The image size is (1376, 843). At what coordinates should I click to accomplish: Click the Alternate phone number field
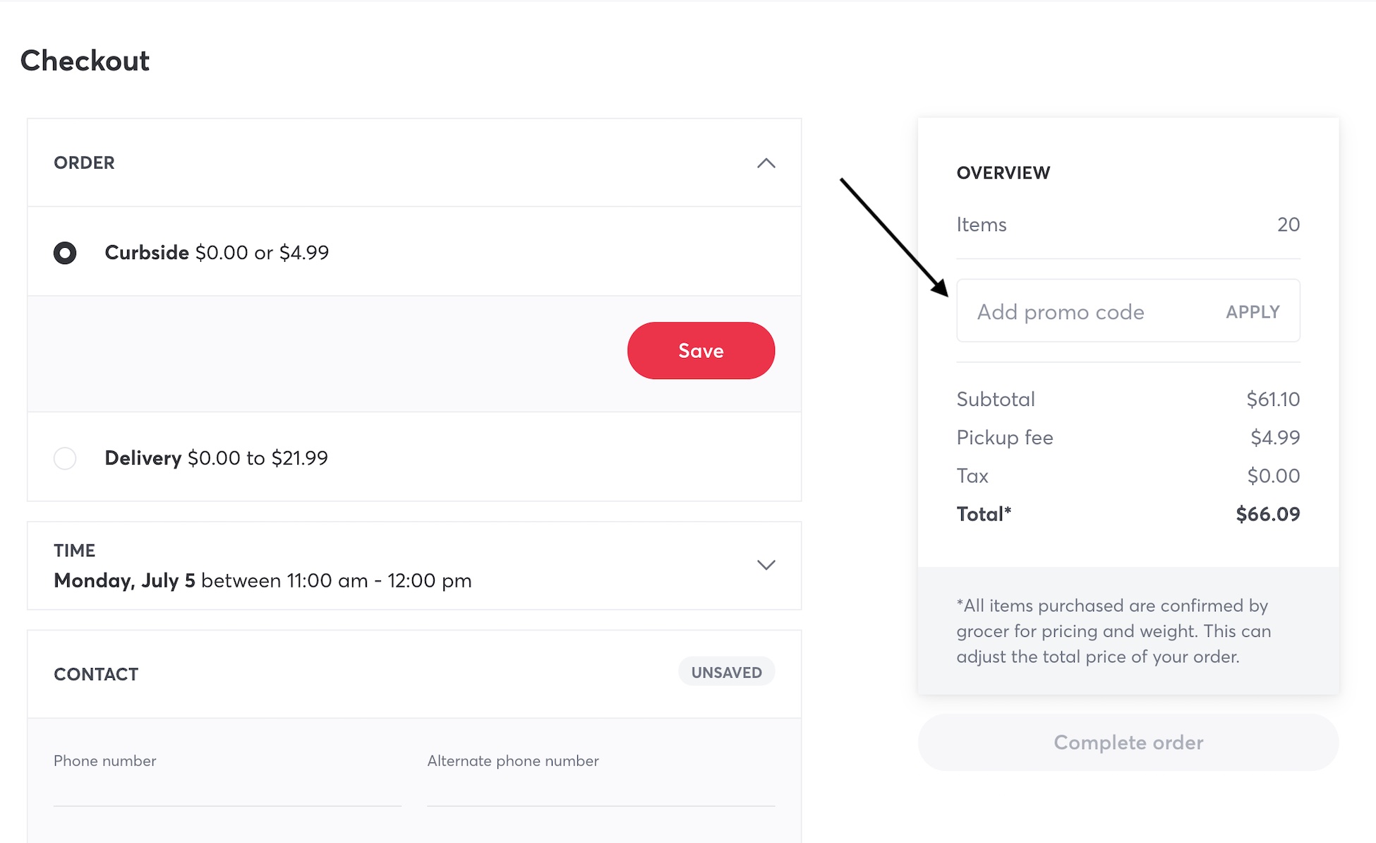(601, 787)
